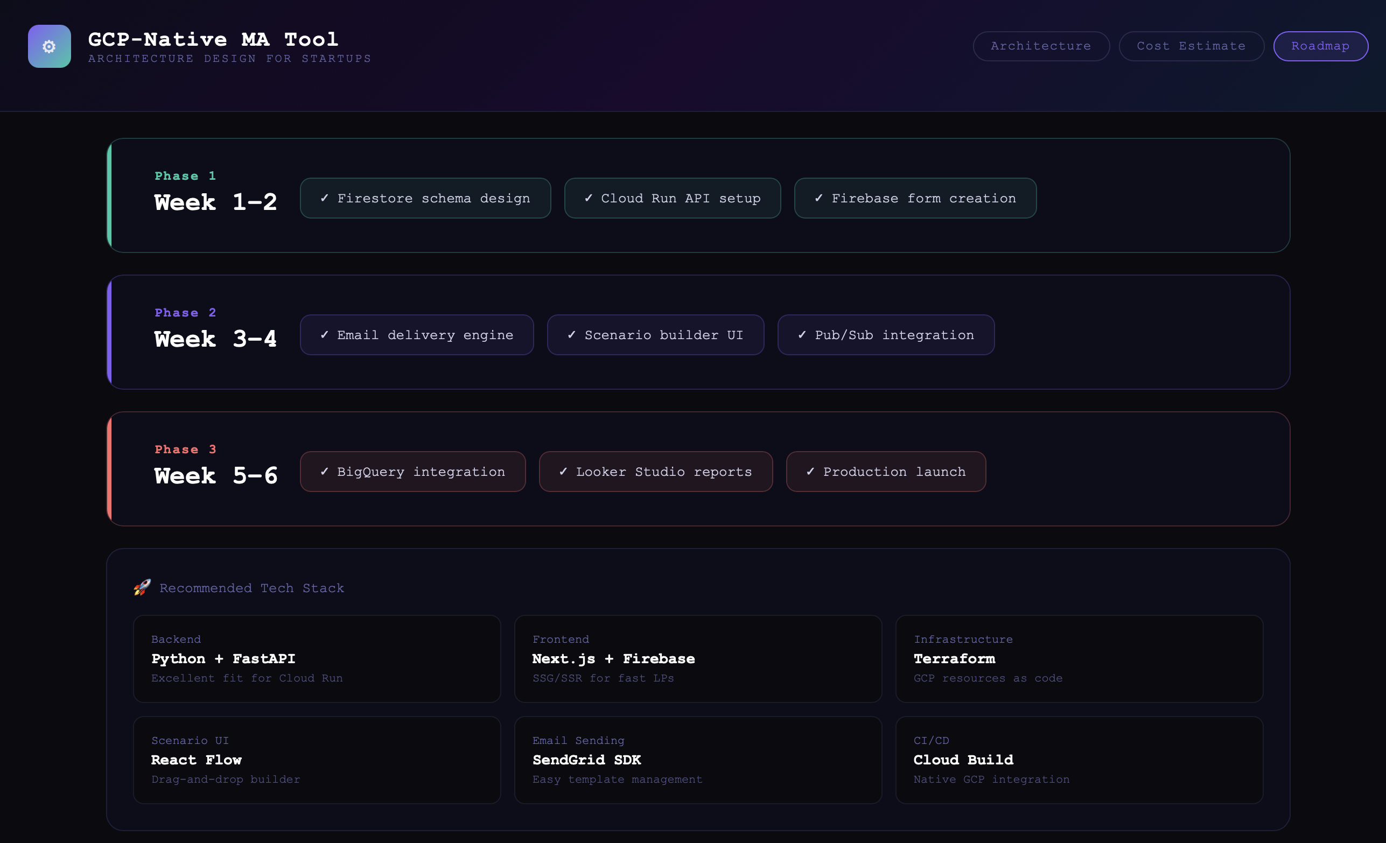Select the Looker Studio reports chip
The image size is (1386, 843).
pos(655,471)
